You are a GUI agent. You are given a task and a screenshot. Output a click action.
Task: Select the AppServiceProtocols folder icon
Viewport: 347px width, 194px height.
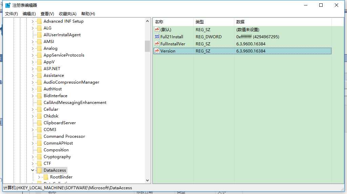point(39,55)
